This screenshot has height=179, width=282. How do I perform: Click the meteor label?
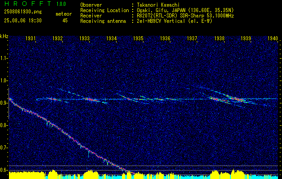[64, 14]
